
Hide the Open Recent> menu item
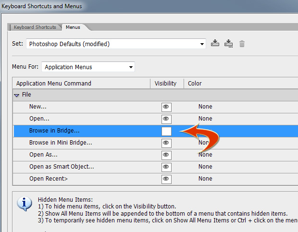pyautogui.click(x=166, y=179)
